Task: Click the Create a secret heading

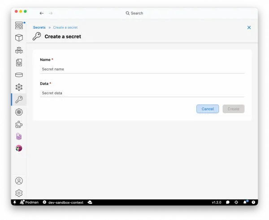Action: [x=63, y=36]
